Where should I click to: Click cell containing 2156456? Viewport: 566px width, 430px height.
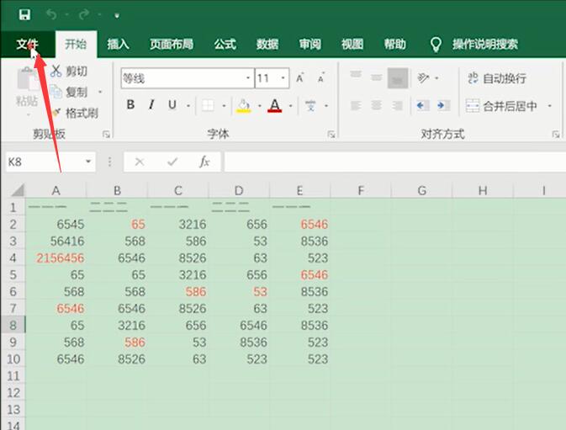click(56, 257)
